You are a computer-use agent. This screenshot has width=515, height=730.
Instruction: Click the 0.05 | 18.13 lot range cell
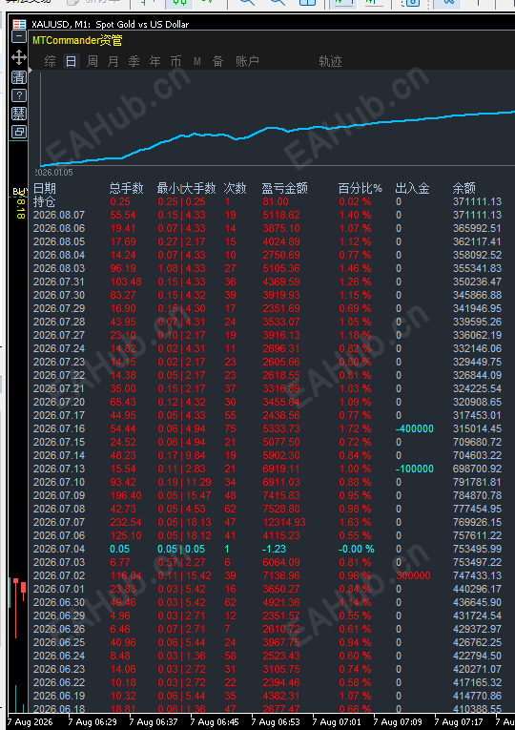click(x=184, y=522)
